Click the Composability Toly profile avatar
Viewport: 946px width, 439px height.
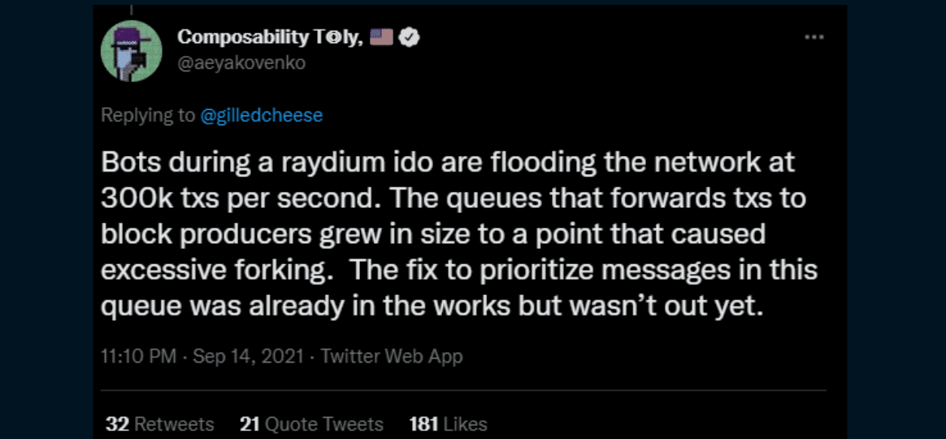click(x=128, y=50)
